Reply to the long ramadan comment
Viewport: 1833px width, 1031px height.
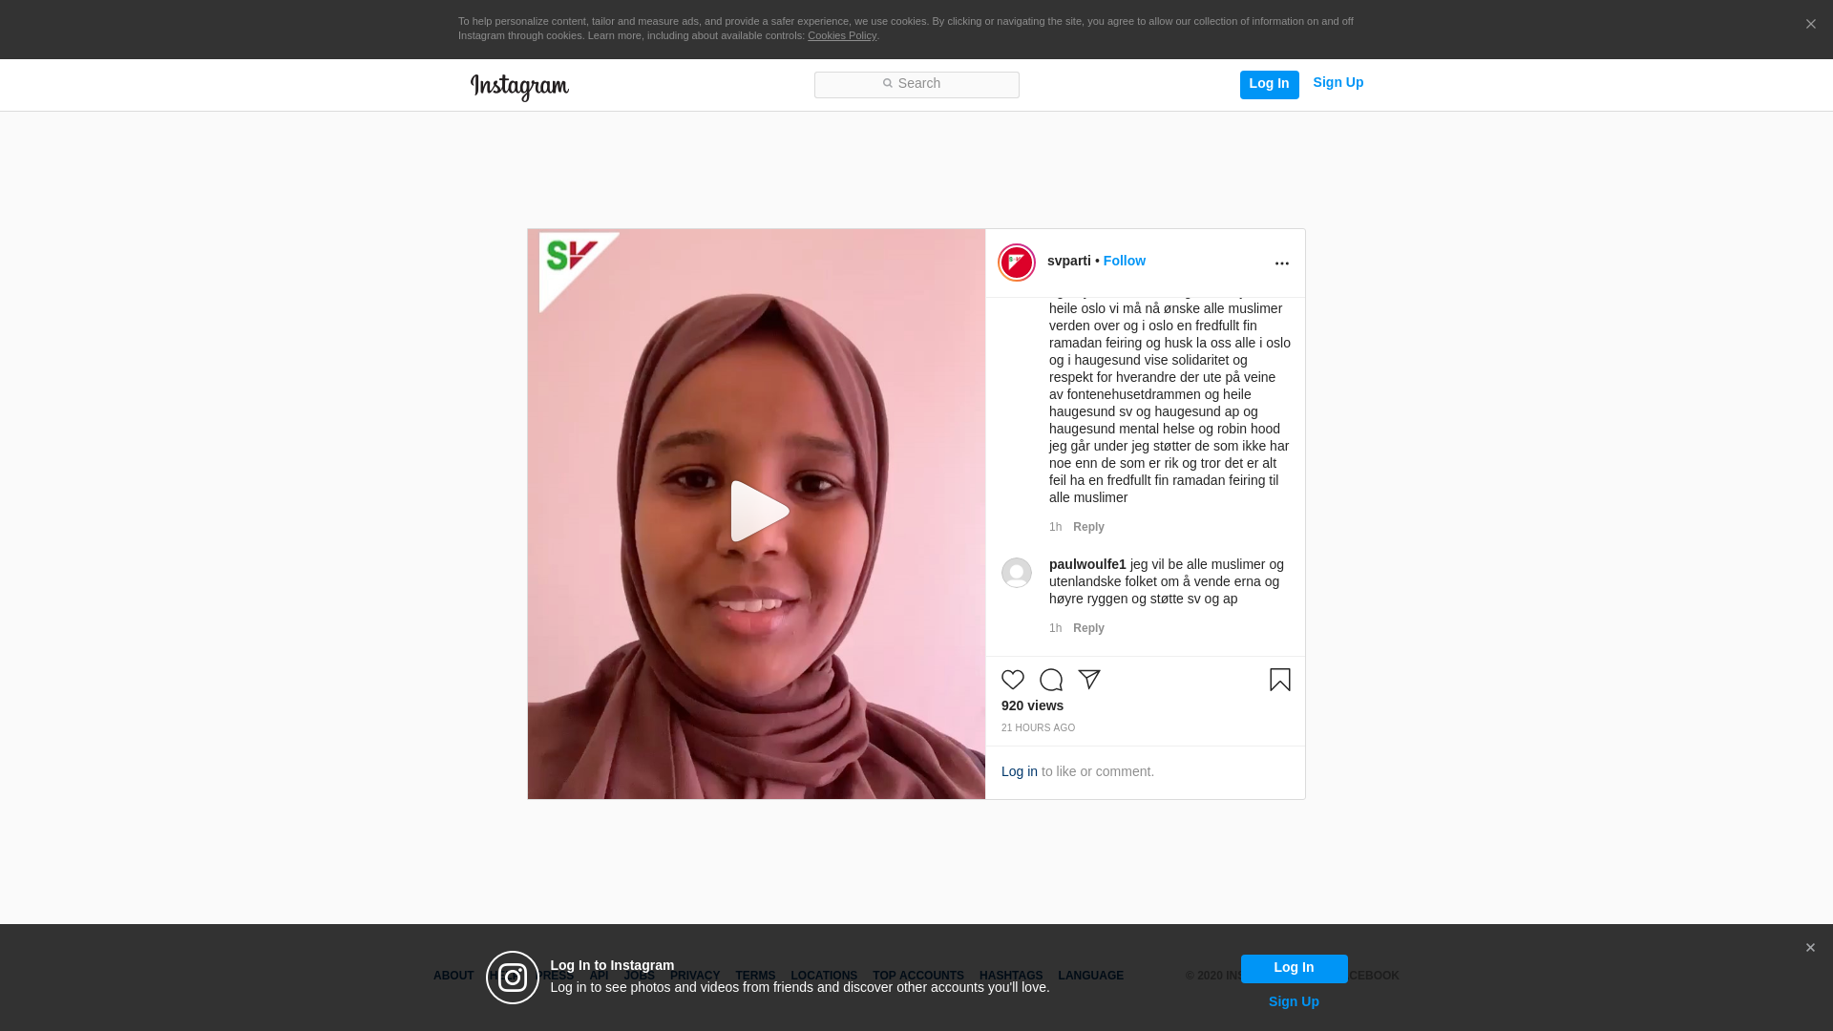[1088, 527]
